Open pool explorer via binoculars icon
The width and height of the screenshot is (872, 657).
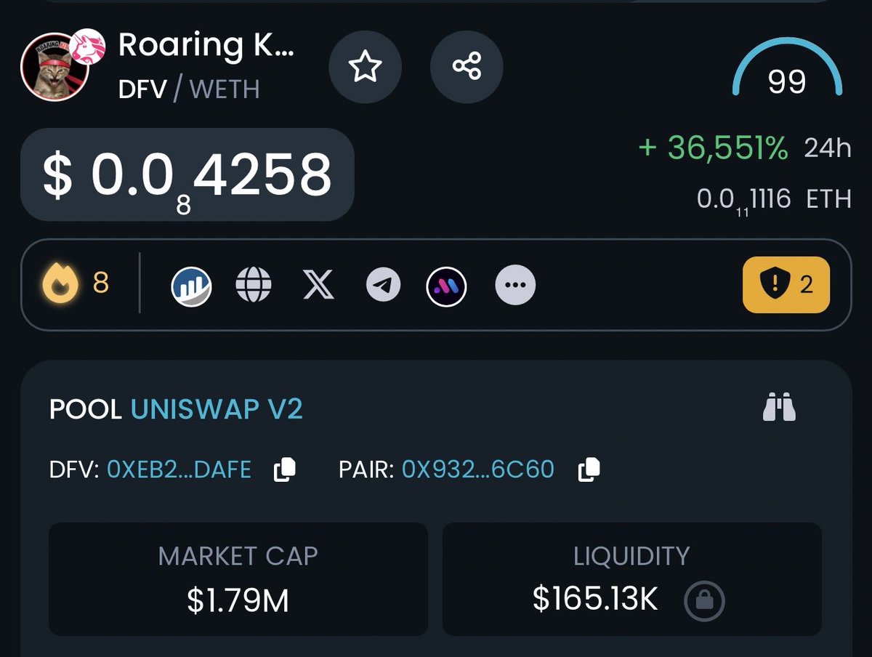click(780, 407)
